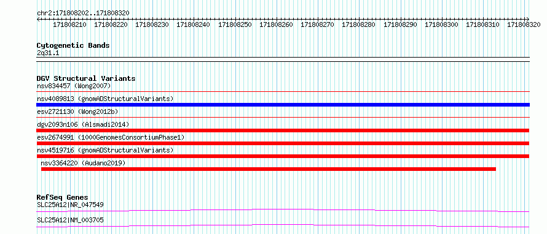This screenshot has height=234, width=547.
Task: Click the NR_047549 magenta gene line
Action: pos(283,210)
